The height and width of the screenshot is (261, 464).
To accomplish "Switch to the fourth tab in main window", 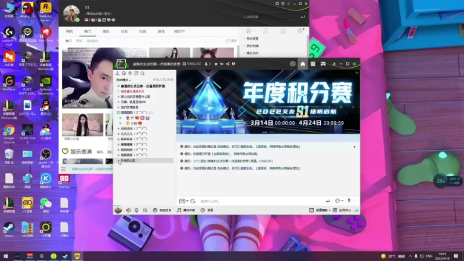I will click(124, 31).
